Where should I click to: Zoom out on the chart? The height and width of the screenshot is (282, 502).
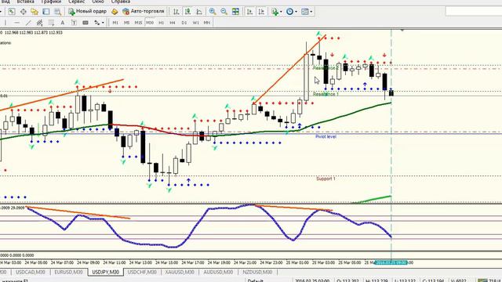[224, 12]
